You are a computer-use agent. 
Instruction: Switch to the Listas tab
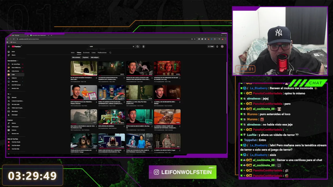93,52
